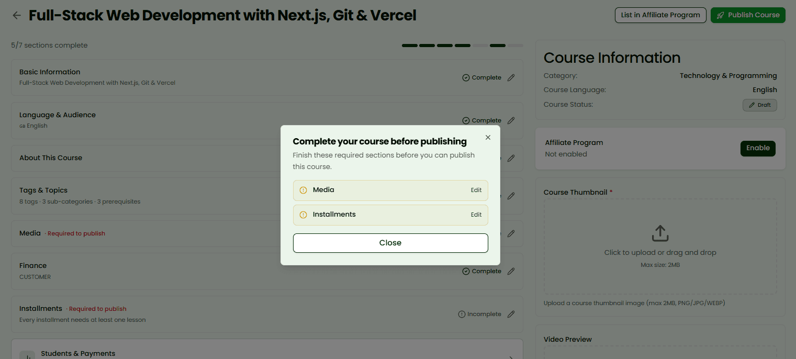The width and height of the screenshot is (796, 359).
Task: Click the '5/7 sections complete' text
Action: pos(49,46)
